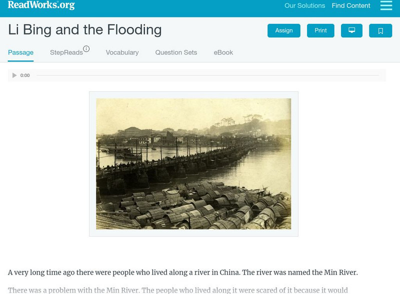
Task: Switch to the eBook tab
Action: tap(223, 52)
